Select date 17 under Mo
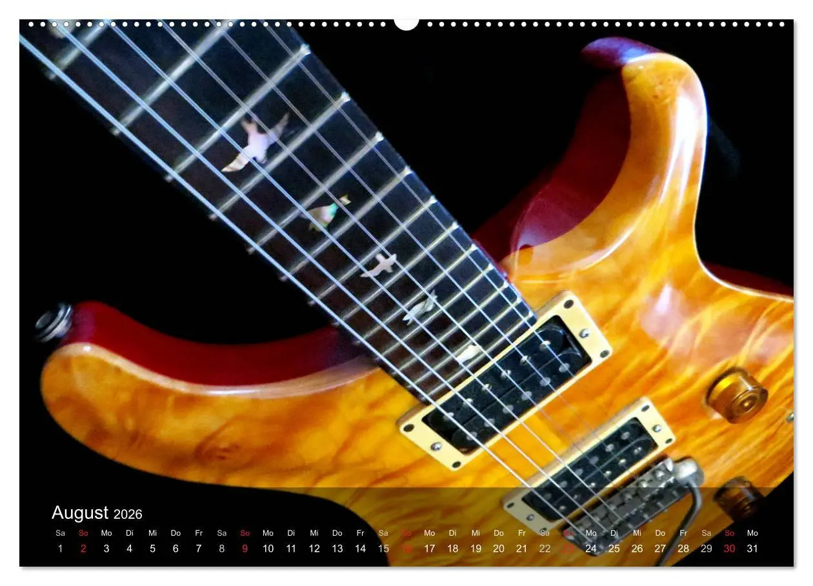Viewport: 813px width, 586px height. [430, 549]
